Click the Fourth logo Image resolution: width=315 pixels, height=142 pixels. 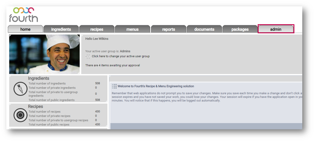coord(24,15)
